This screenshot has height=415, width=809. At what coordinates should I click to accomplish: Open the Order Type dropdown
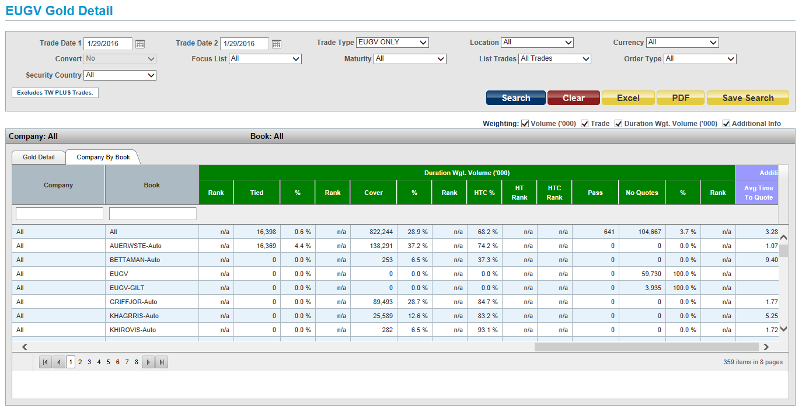click(700, 59)
